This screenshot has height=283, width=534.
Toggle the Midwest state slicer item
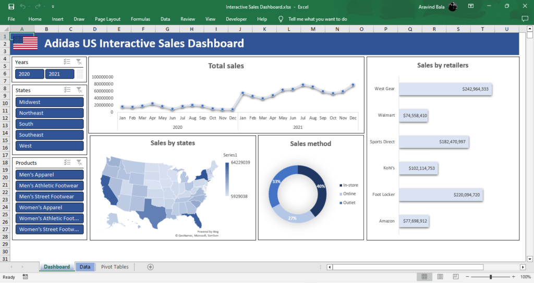tap(50, 102)
